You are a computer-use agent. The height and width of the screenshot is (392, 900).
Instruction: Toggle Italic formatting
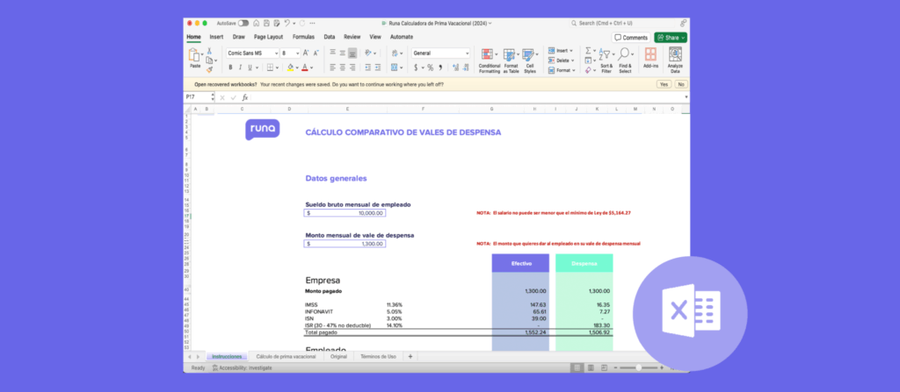tap(240, 68)
